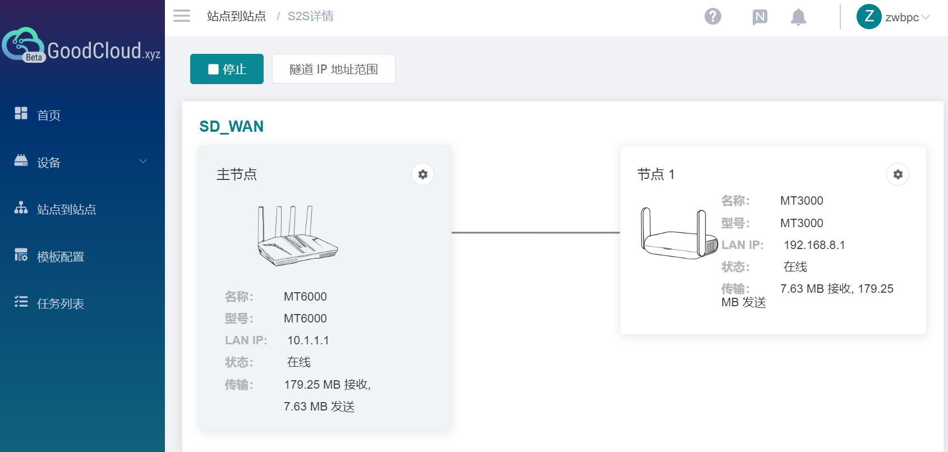Open the 主节点 gear settings
This screenshot has height=452, width=948.
[422, 174]
